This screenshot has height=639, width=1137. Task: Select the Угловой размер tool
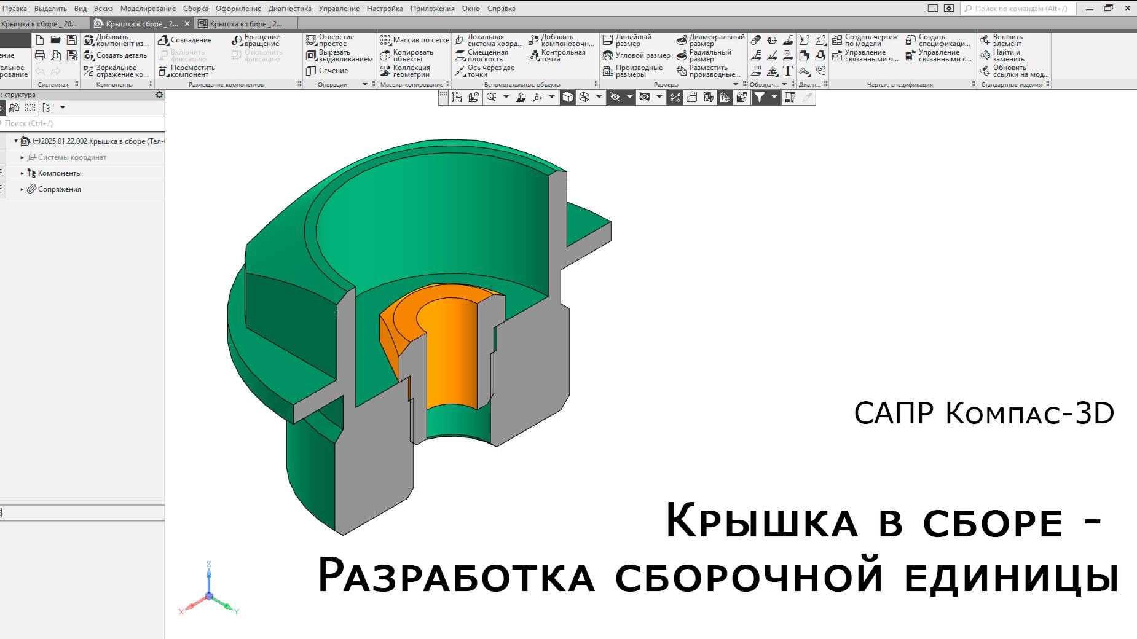[636, 55]
